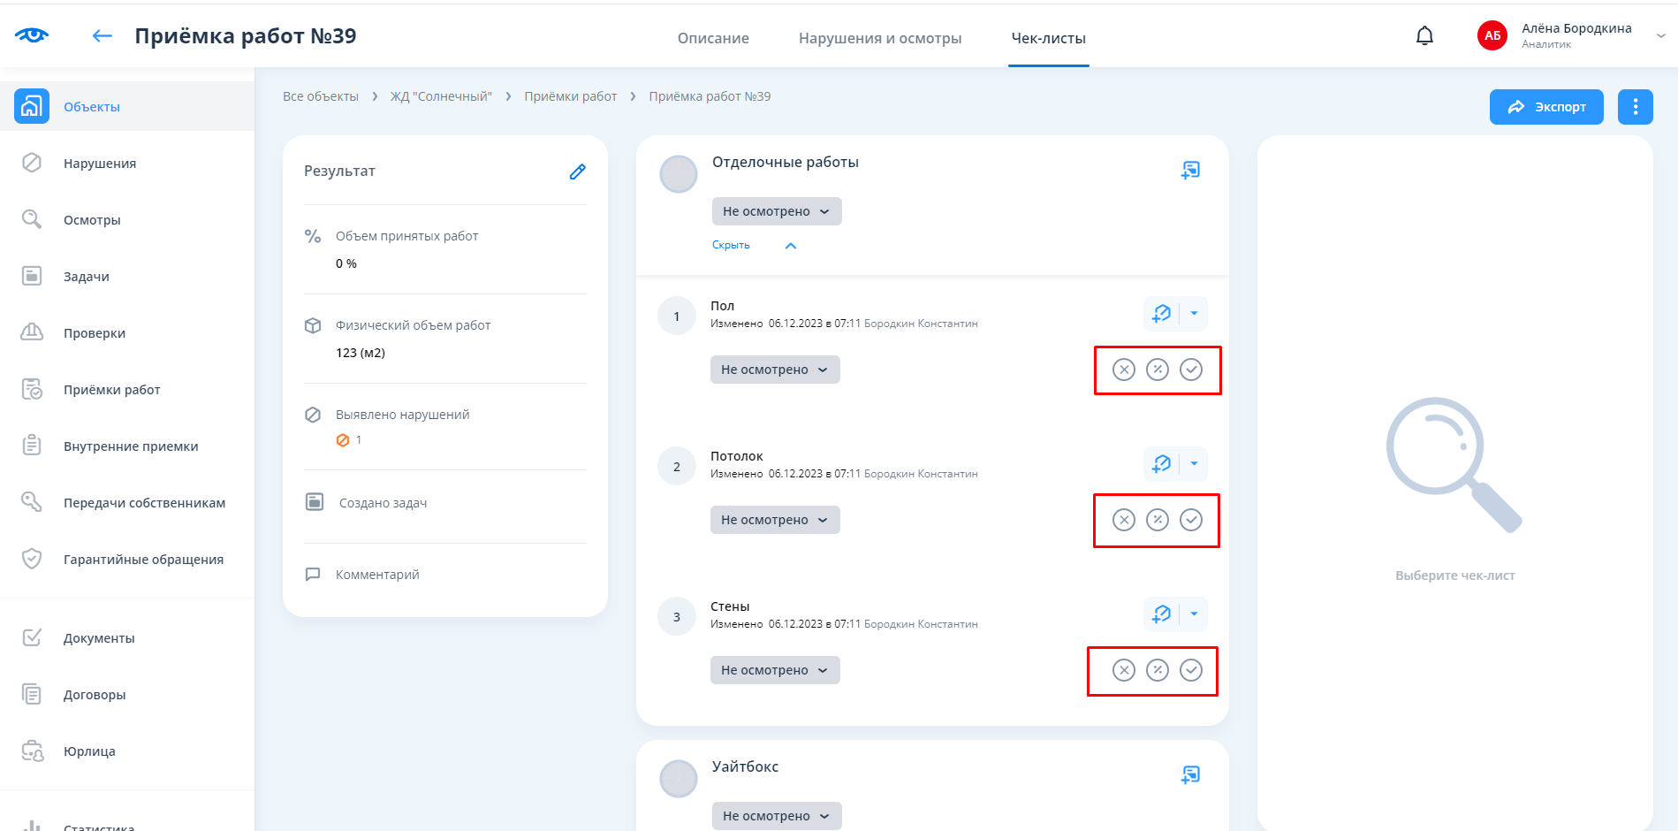Image resolution: width=1678 pixels, height=831 pixels.
Task: Click add-comment icon for Отделочные работы
Action: (x=1190, y=170)
